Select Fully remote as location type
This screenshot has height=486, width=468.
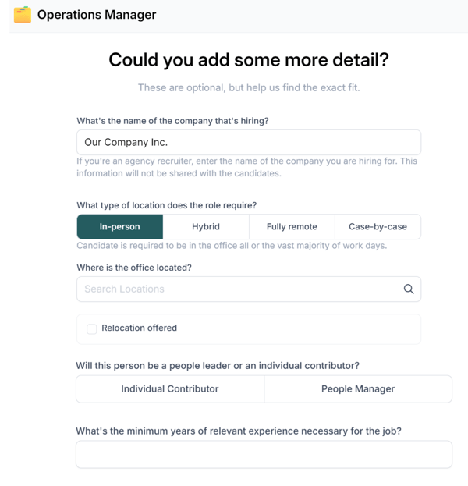pyautogui.click(x=292, y=226)
